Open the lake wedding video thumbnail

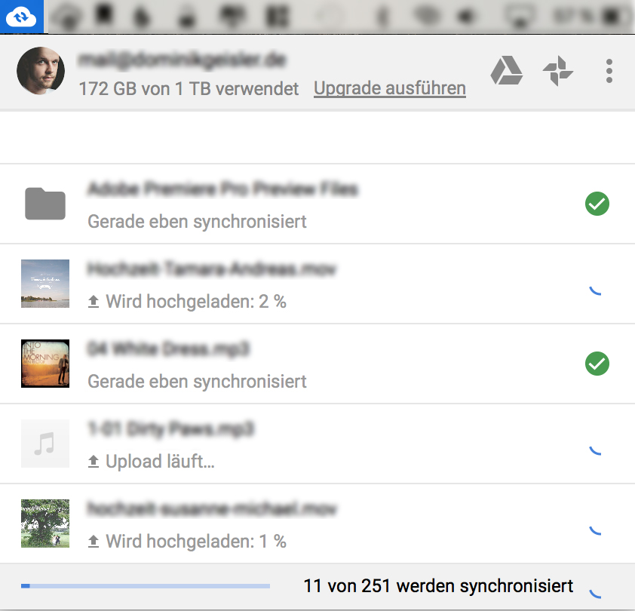45,284
